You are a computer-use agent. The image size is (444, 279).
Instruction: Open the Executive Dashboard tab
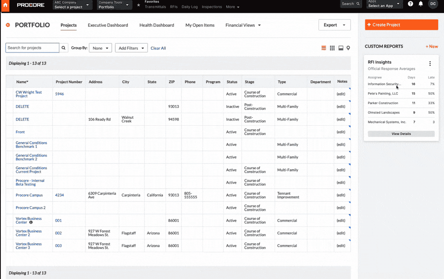click(108, 25)
